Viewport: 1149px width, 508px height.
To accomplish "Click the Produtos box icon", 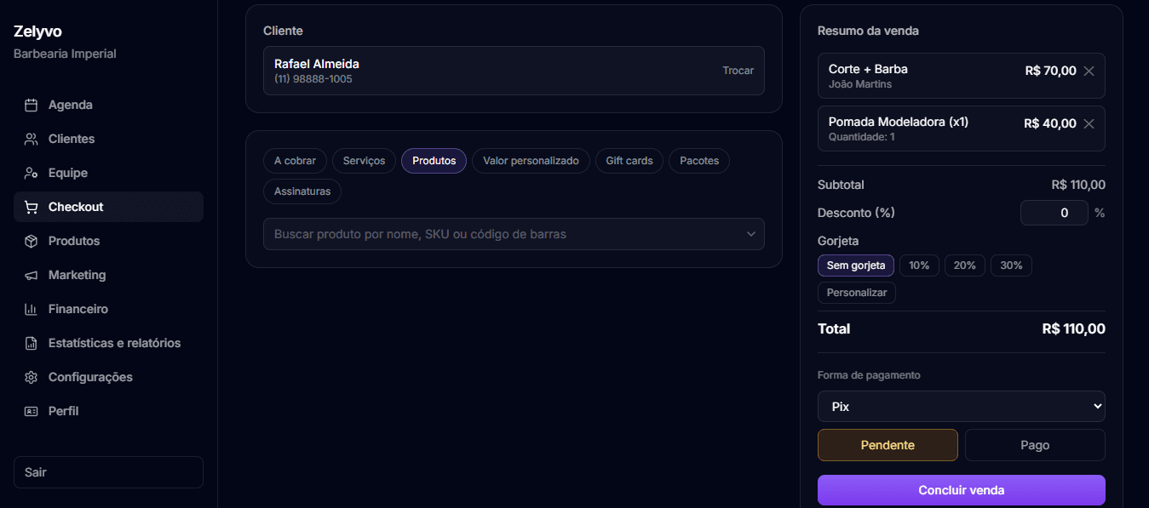I will (32, 242).
